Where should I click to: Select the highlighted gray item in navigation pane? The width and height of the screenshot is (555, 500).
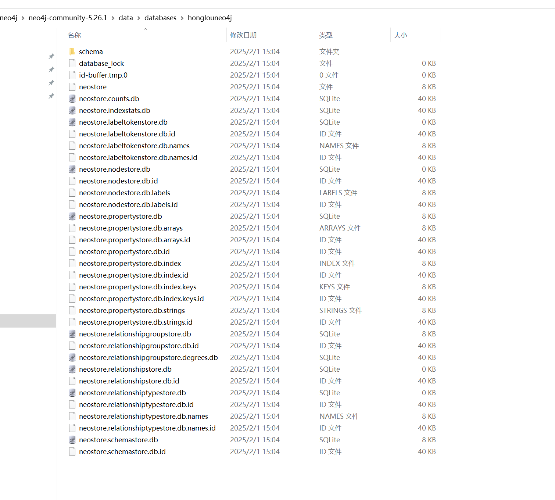tap(28, 321)
